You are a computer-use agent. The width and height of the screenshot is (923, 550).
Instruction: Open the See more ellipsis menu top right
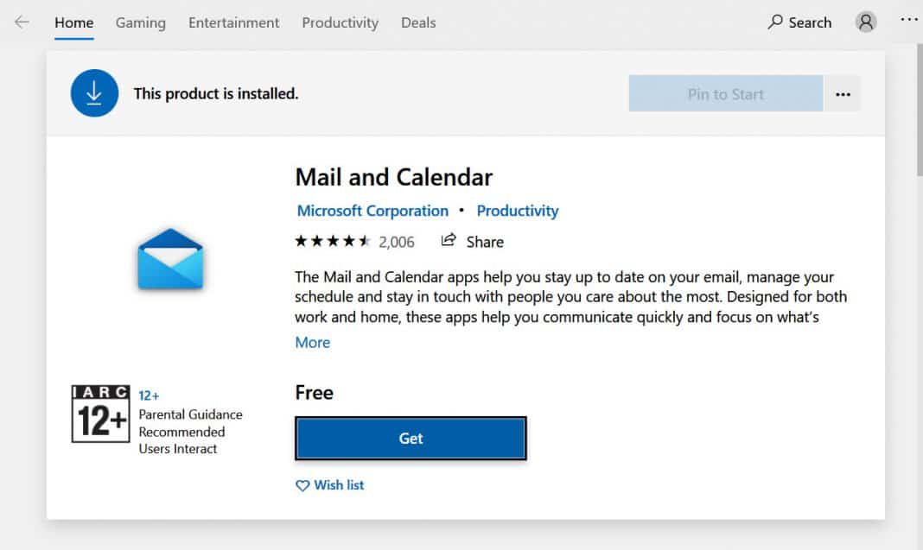point(908,19)
